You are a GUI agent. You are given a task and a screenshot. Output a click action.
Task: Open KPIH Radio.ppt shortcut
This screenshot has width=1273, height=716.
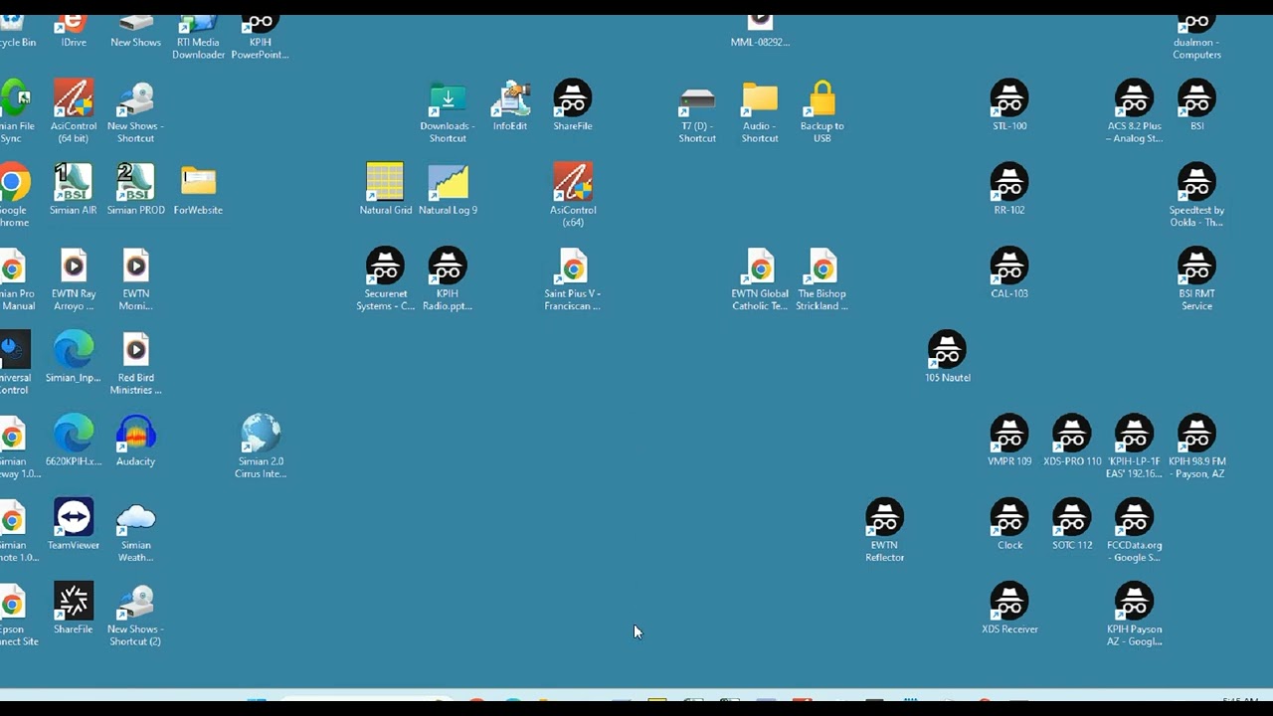448,279
